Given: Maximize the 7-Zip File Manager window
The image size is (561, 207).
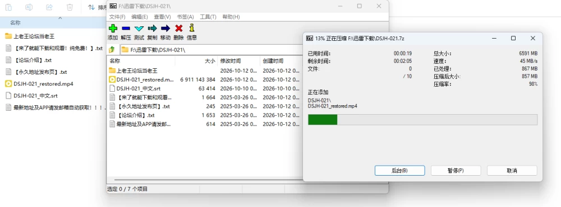Looking at the screenshot, I should coord(359,6).
